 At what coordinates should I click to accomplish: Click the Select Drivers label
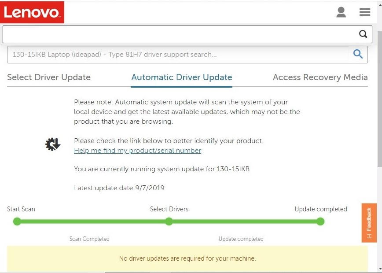click(x=169, y=209)
